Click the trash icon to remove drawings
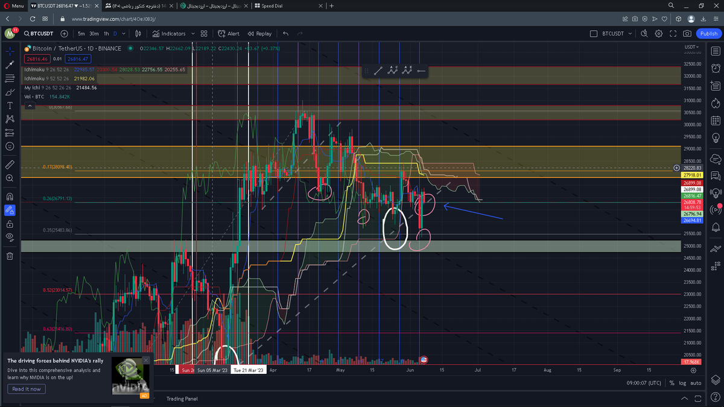 click(x=10, y=256)
